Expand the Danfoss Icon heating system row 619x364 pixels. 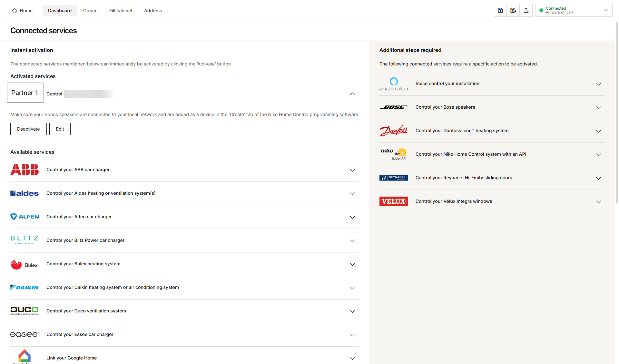click(599, 131)
